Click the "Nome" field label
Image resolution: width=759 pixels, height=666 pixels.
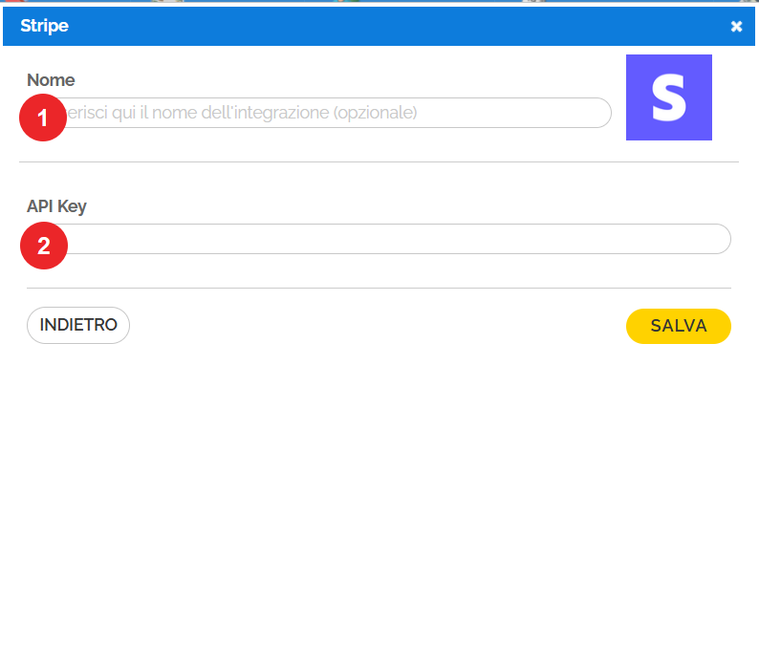point(51,80)
